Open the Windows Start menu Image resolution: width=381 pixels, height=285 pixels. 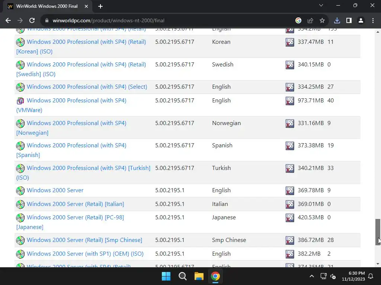click(x=166, y=276)
